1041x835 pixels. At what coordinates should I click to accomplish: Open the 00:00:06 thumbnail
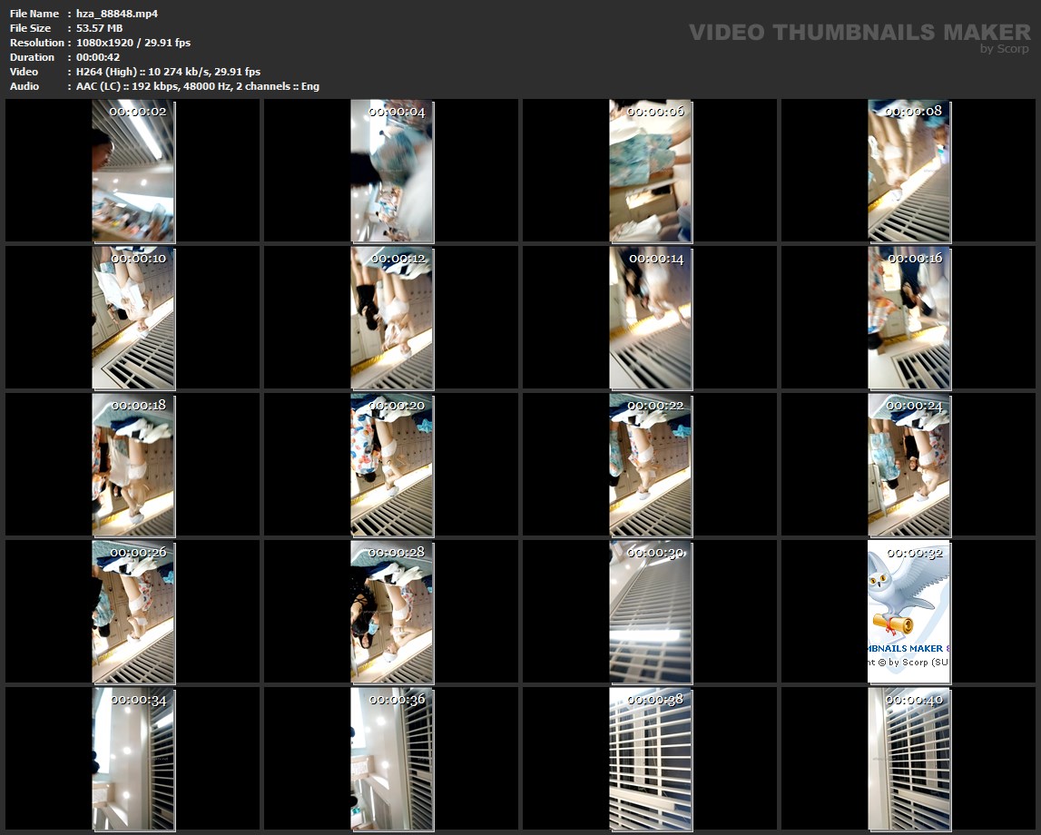coord(651,172)
